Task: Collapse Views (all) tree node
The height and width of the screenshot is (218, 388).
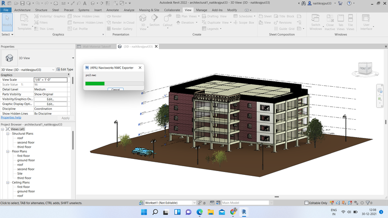Action: (2, 129)
